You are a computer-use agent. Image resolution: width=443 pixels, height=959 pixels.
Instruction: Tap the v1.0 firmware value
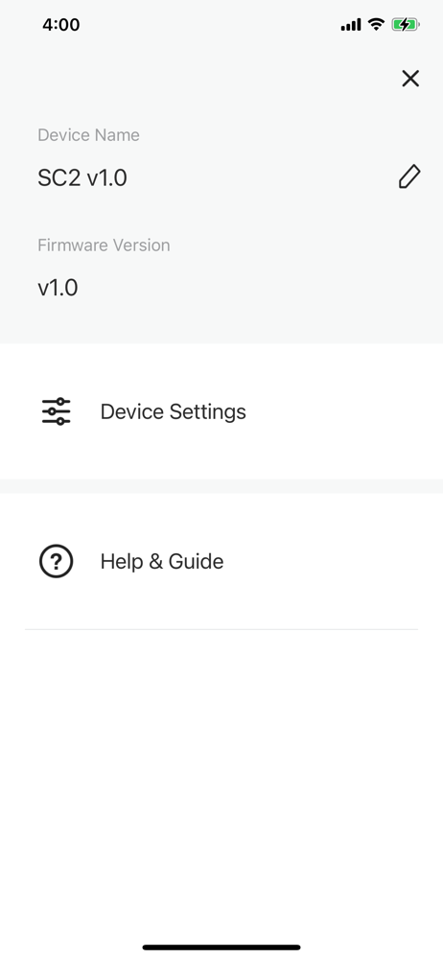tap(58, 288)
